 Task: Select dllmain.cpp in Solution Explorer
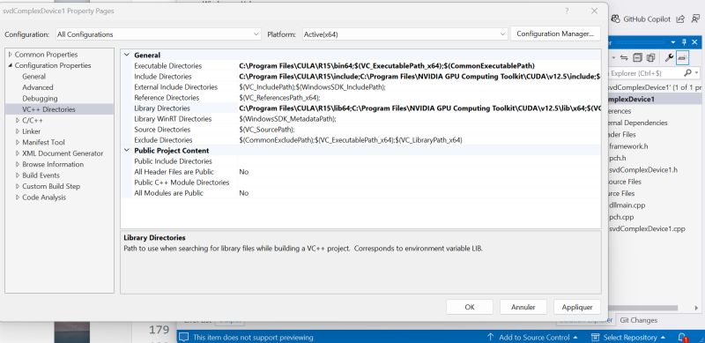coord(627,205)
